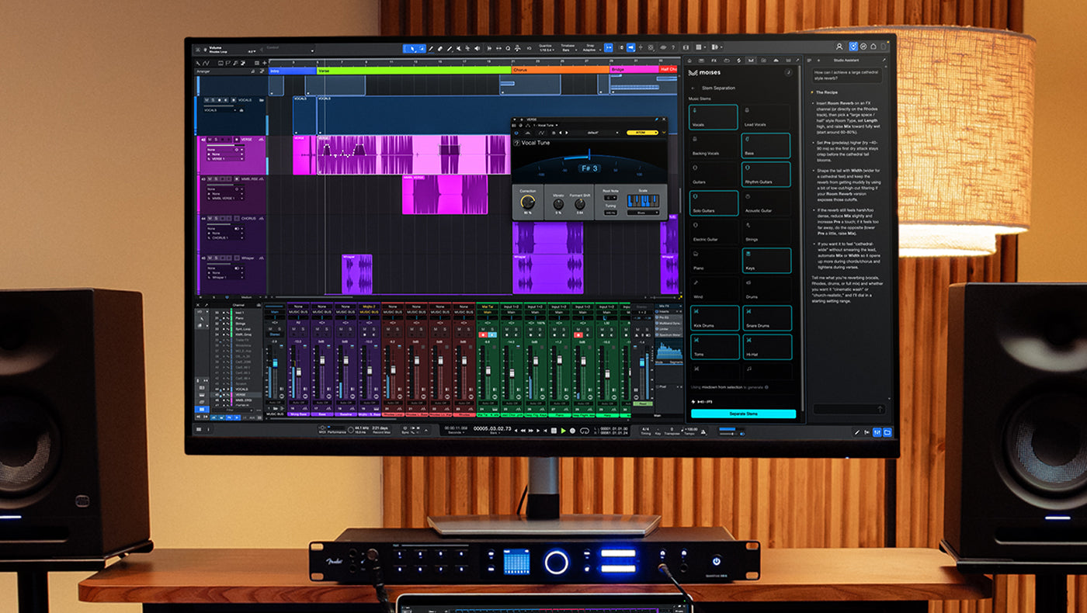The image size is (1087, 613).
Task: Select the Arrow tool in the top toolbar
Action: [x=412, y=48]
